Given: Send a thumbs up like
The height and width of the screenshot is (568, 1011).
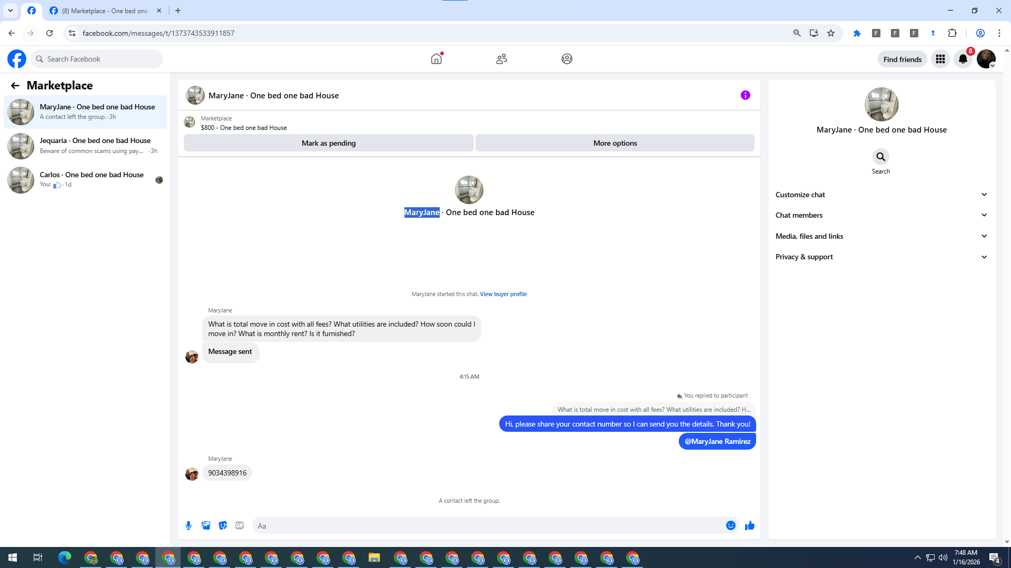Looking at the screenshot, I should tap(749, 525).
